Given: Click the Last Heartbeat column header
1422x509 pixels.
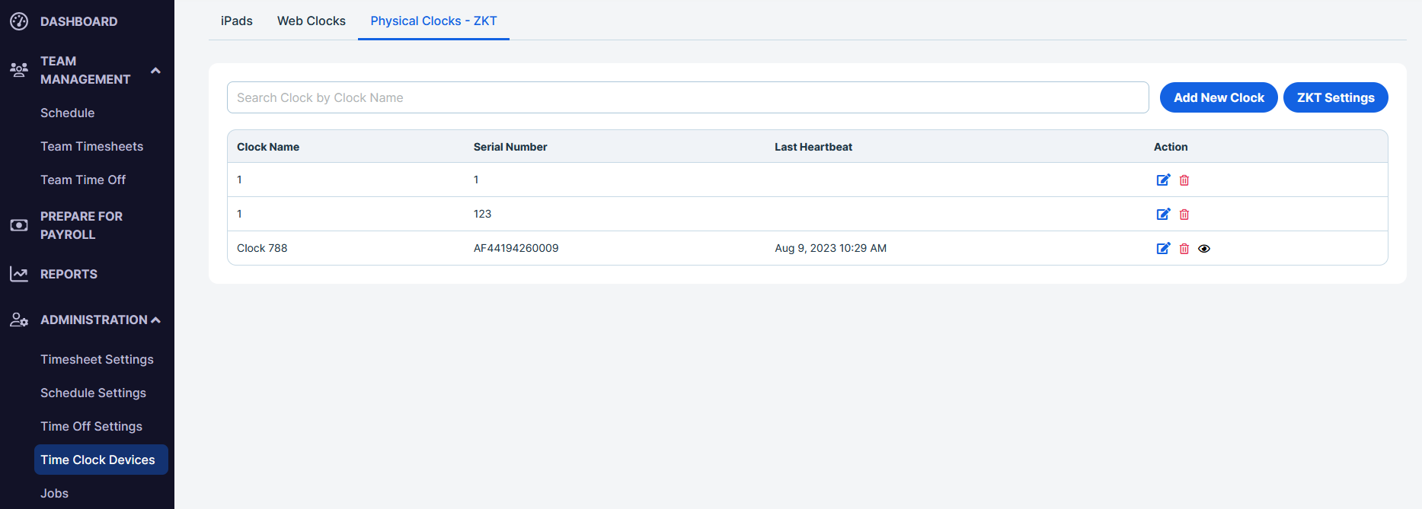Looking at the screenshot, I should tap(813, 147).
